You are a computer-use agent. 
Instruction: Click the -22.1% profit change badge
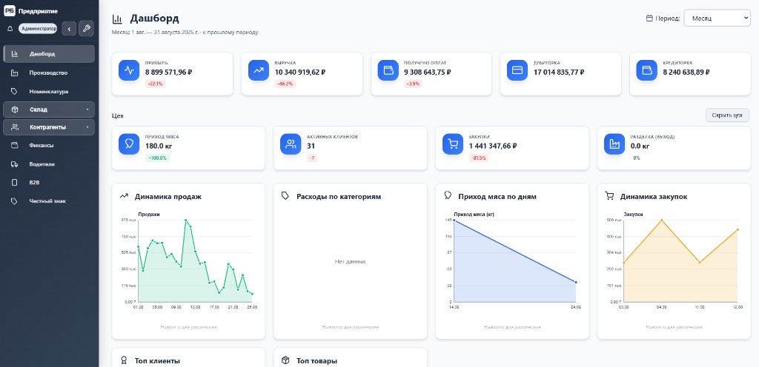(156, 84)
